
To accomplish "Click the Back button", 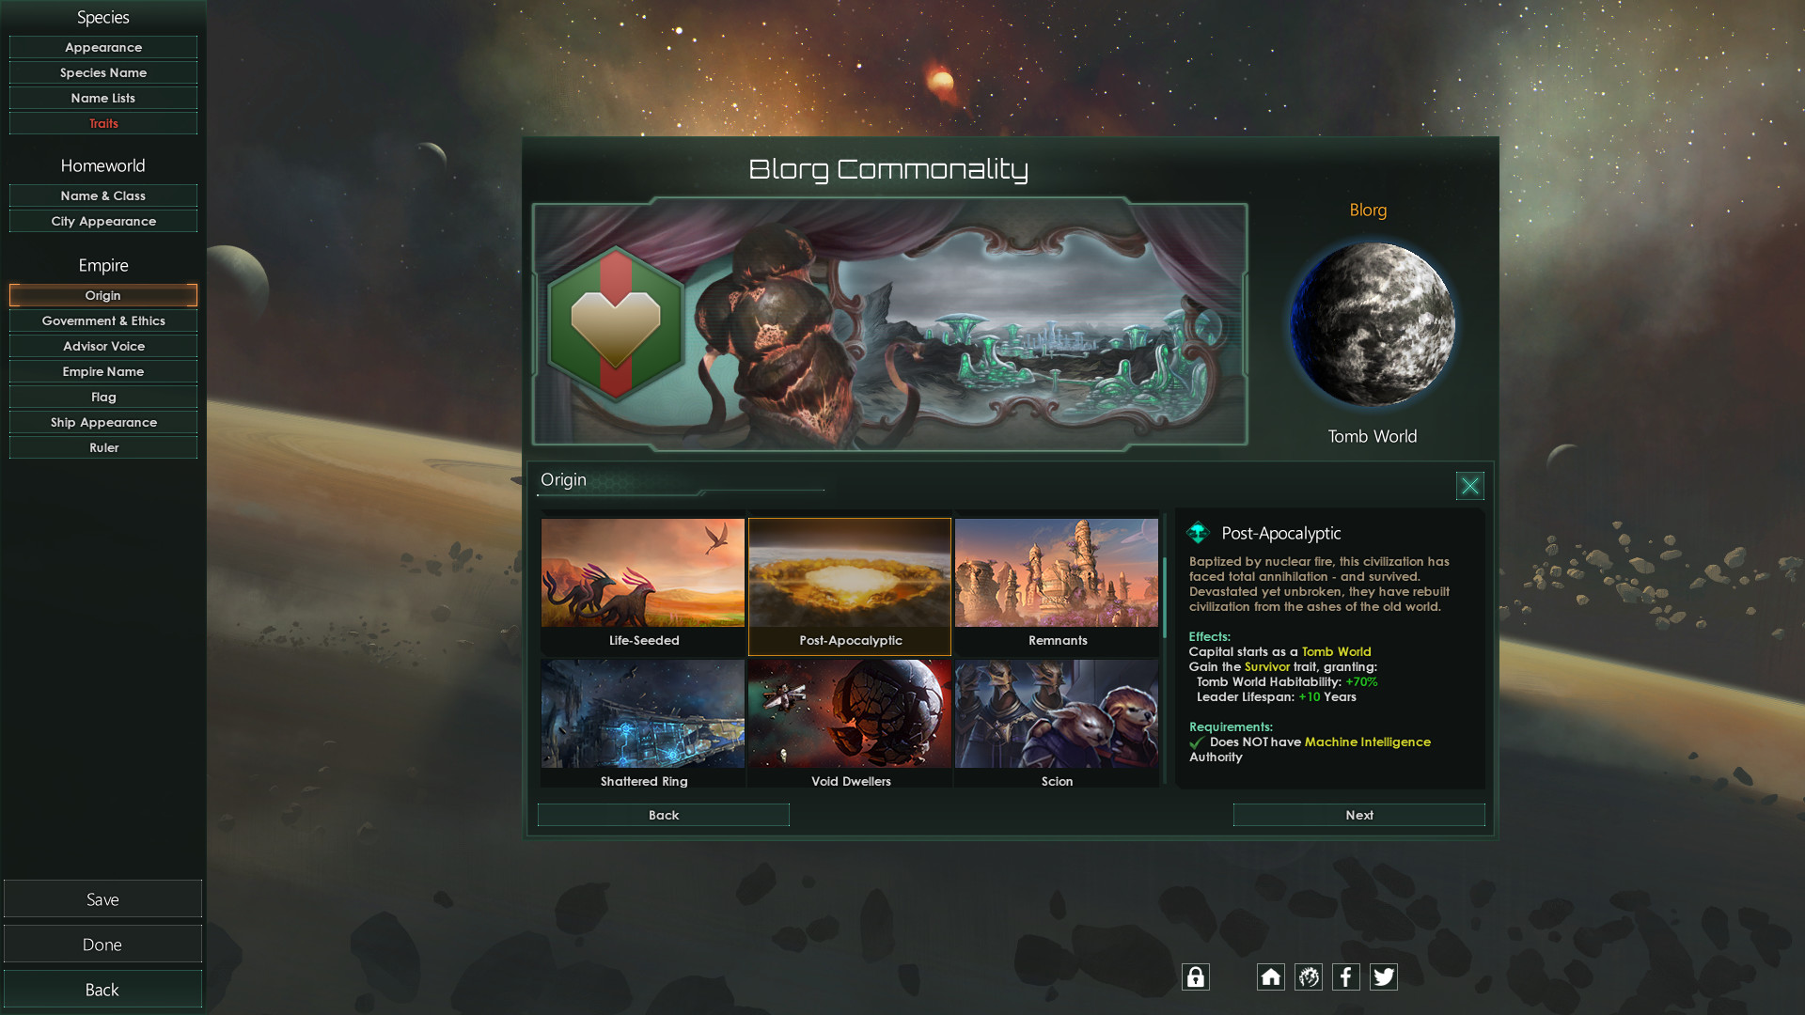I will 663,814.
